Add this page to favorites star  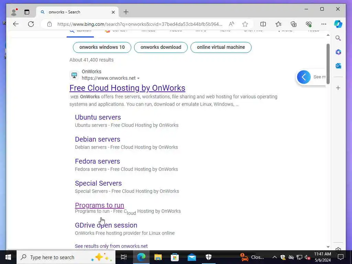click(x=245, y=24)
